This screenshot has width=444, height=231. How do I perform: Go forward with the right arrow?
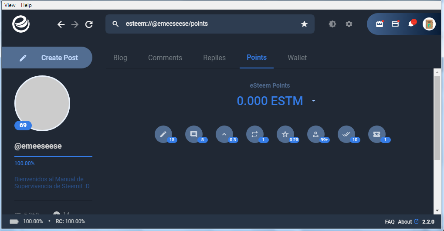click(75, 24)
